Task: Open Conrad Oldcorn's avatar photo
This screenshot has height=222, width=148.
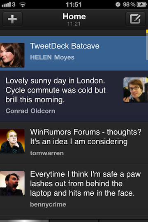Action: pos(136,90)
